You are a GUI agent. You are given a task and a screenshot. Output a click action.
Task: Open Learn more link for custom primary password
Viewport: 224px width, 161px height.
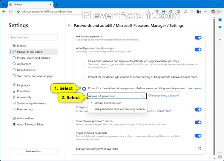click(x=194, y=88)
